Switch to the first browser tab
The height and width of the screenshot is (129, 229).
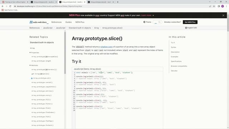point(15,2)
